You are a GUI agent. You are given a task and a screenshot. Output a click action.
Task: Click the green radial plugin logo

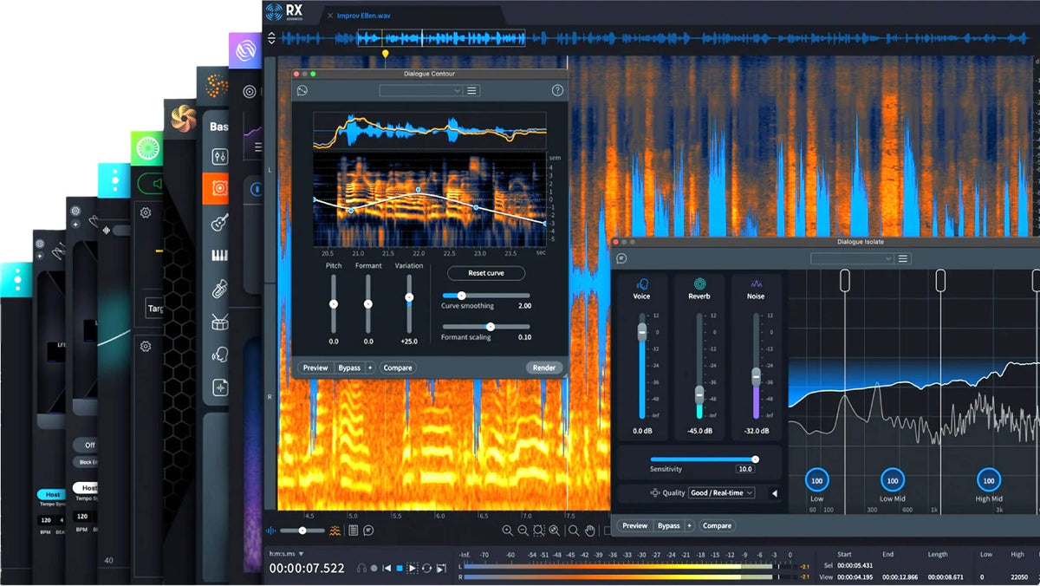[149, 147]
